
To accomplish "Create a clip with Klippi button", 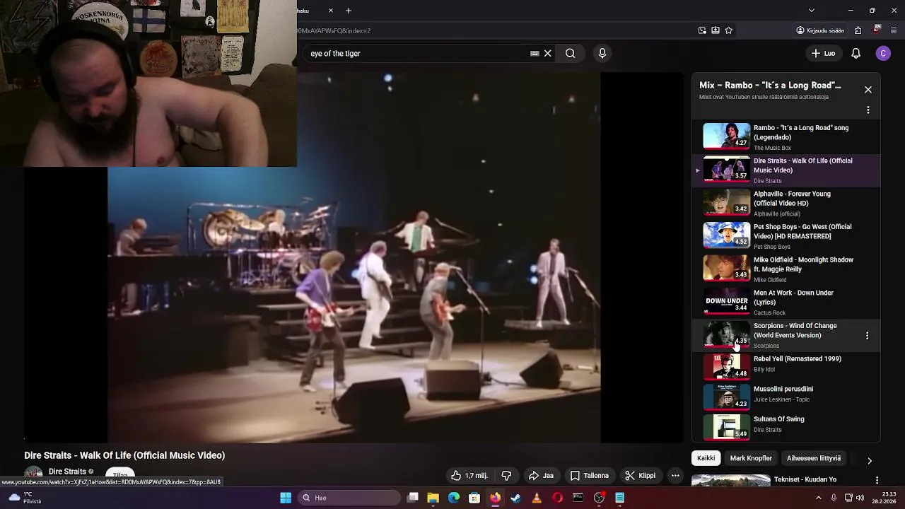I will 640,476.
